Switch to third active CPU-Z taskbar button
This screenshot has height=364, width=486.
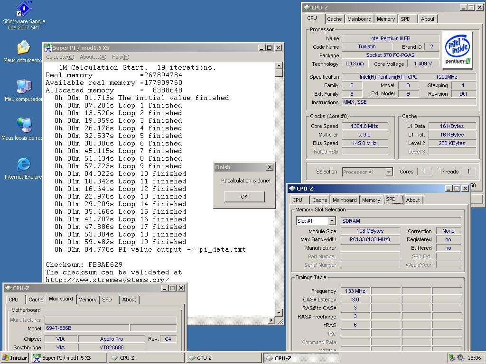300,358
